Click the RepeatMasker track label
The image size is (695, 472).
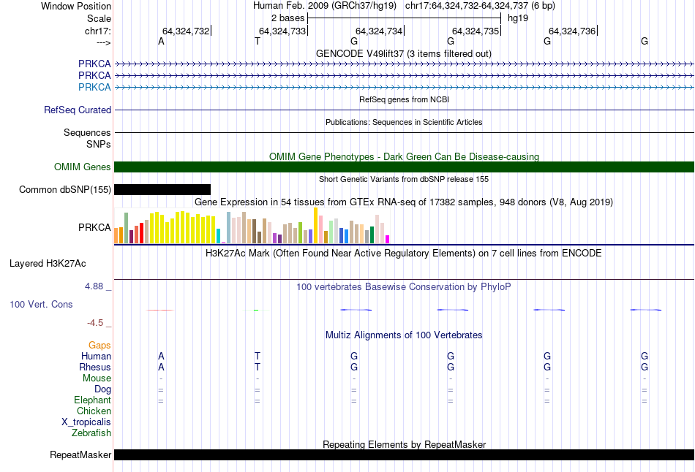pyautogui.click(x=80, y=454)
